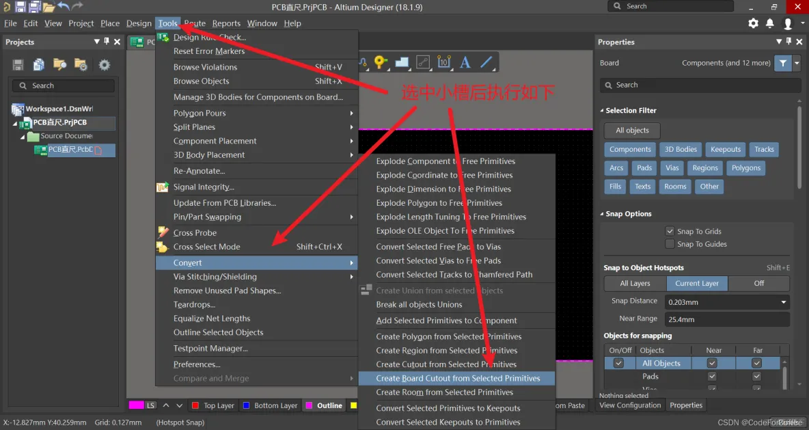This screenshot has height=430, width=809.
Task: Click the compile documents icon in Projects panel
Action: click(x=39, y=64)
